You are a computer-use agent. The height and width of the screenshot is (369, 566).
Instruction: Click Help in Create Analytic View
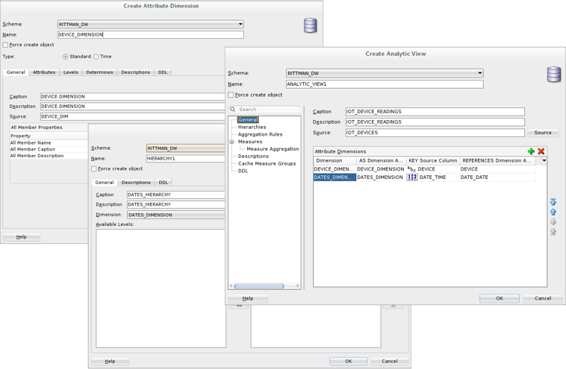(248, 298)
